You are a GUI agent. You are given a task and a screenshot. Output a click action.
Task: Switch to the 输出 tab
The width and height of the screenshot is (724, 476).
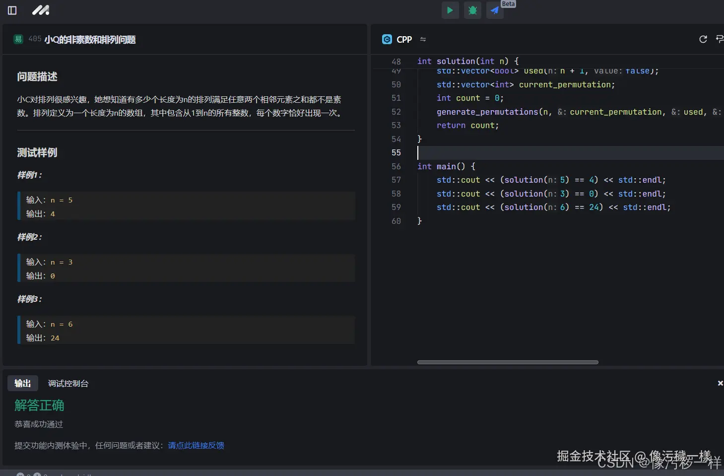point(23,383)
